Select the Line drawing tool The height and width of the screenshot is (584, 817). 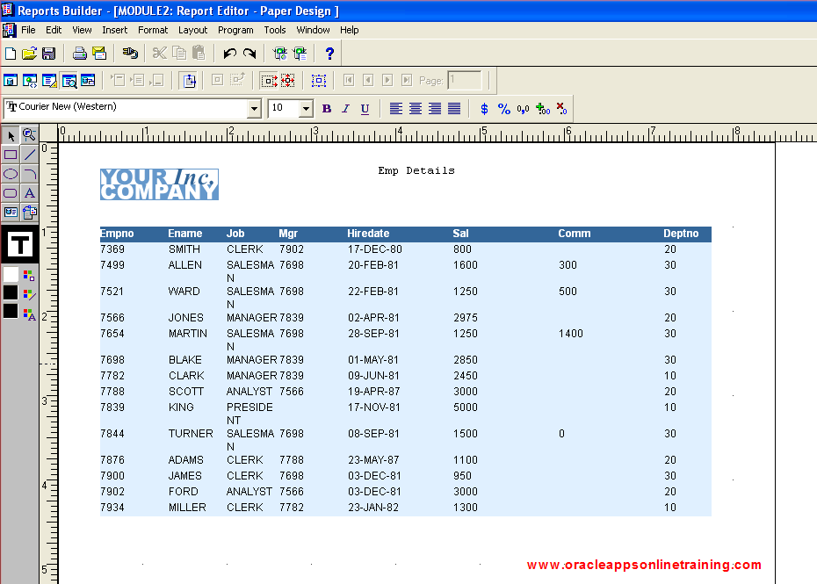click(x=30, y=155)
